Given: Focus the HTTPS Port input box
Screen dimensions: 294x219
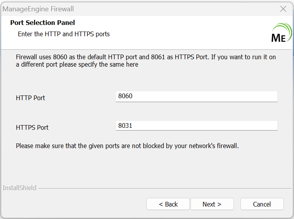Looking at the screenshot, I should point(196,125).
